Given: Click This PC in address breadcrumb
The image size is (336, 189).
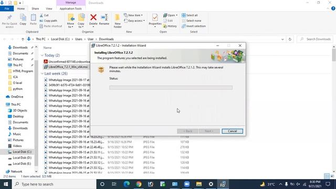Looking at the screenshot, I should [40, 39].
